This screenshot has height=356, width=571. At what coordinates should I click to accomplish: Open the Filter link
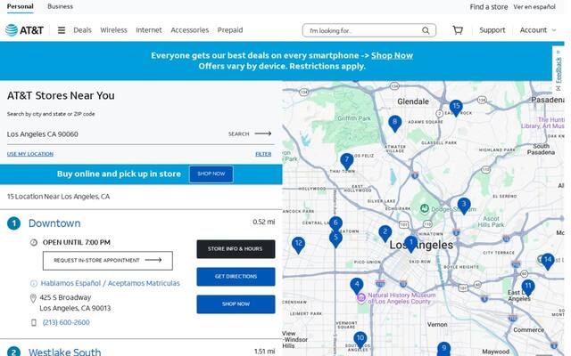[x=263, y=154]
